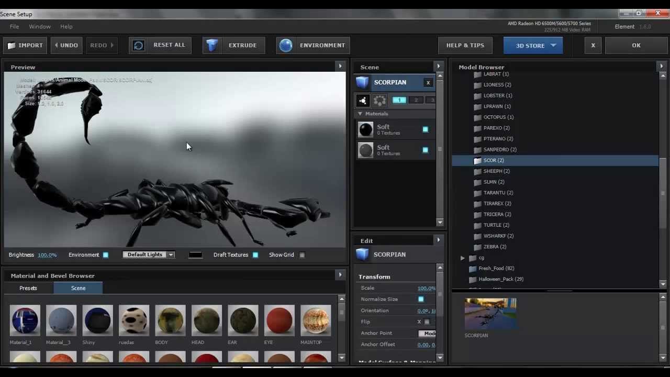
Task: Click the blue cube icon beside SCORPIAN
Action: coord(362,82)
